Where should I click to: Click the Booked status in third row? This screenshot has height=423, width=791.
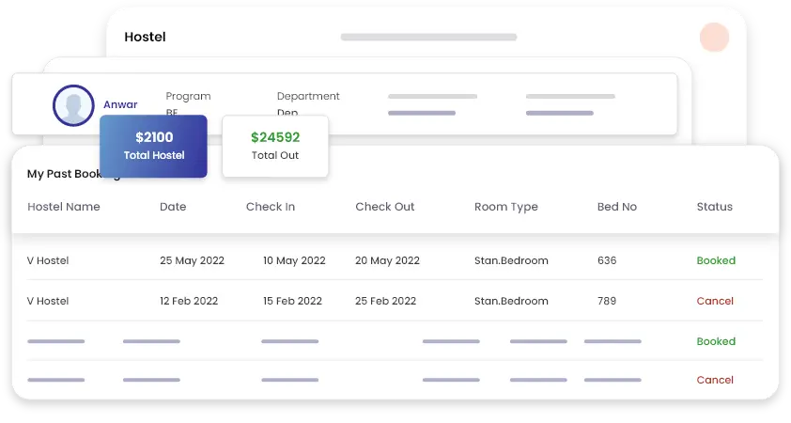[x=716, y=341]
